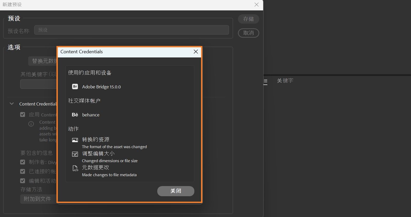The image size is (411, 217).
Task: Click 'Made changes to file metadata' text
Action: click(x=109, y=175)
